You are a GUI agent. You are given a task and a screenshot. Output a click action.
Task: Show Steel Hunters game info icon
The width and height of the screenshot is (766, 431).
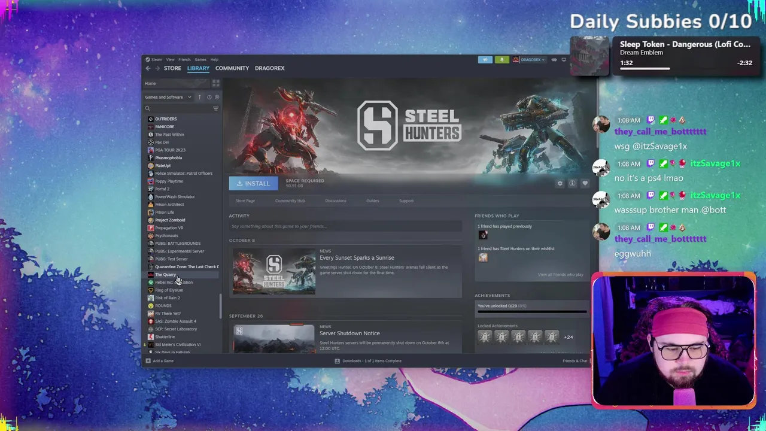572,183
